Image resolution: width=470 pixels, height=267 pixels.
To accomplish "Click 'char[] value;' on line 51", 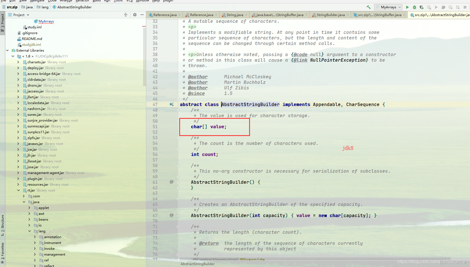I will pyautogui.click(x=209, y=127).
